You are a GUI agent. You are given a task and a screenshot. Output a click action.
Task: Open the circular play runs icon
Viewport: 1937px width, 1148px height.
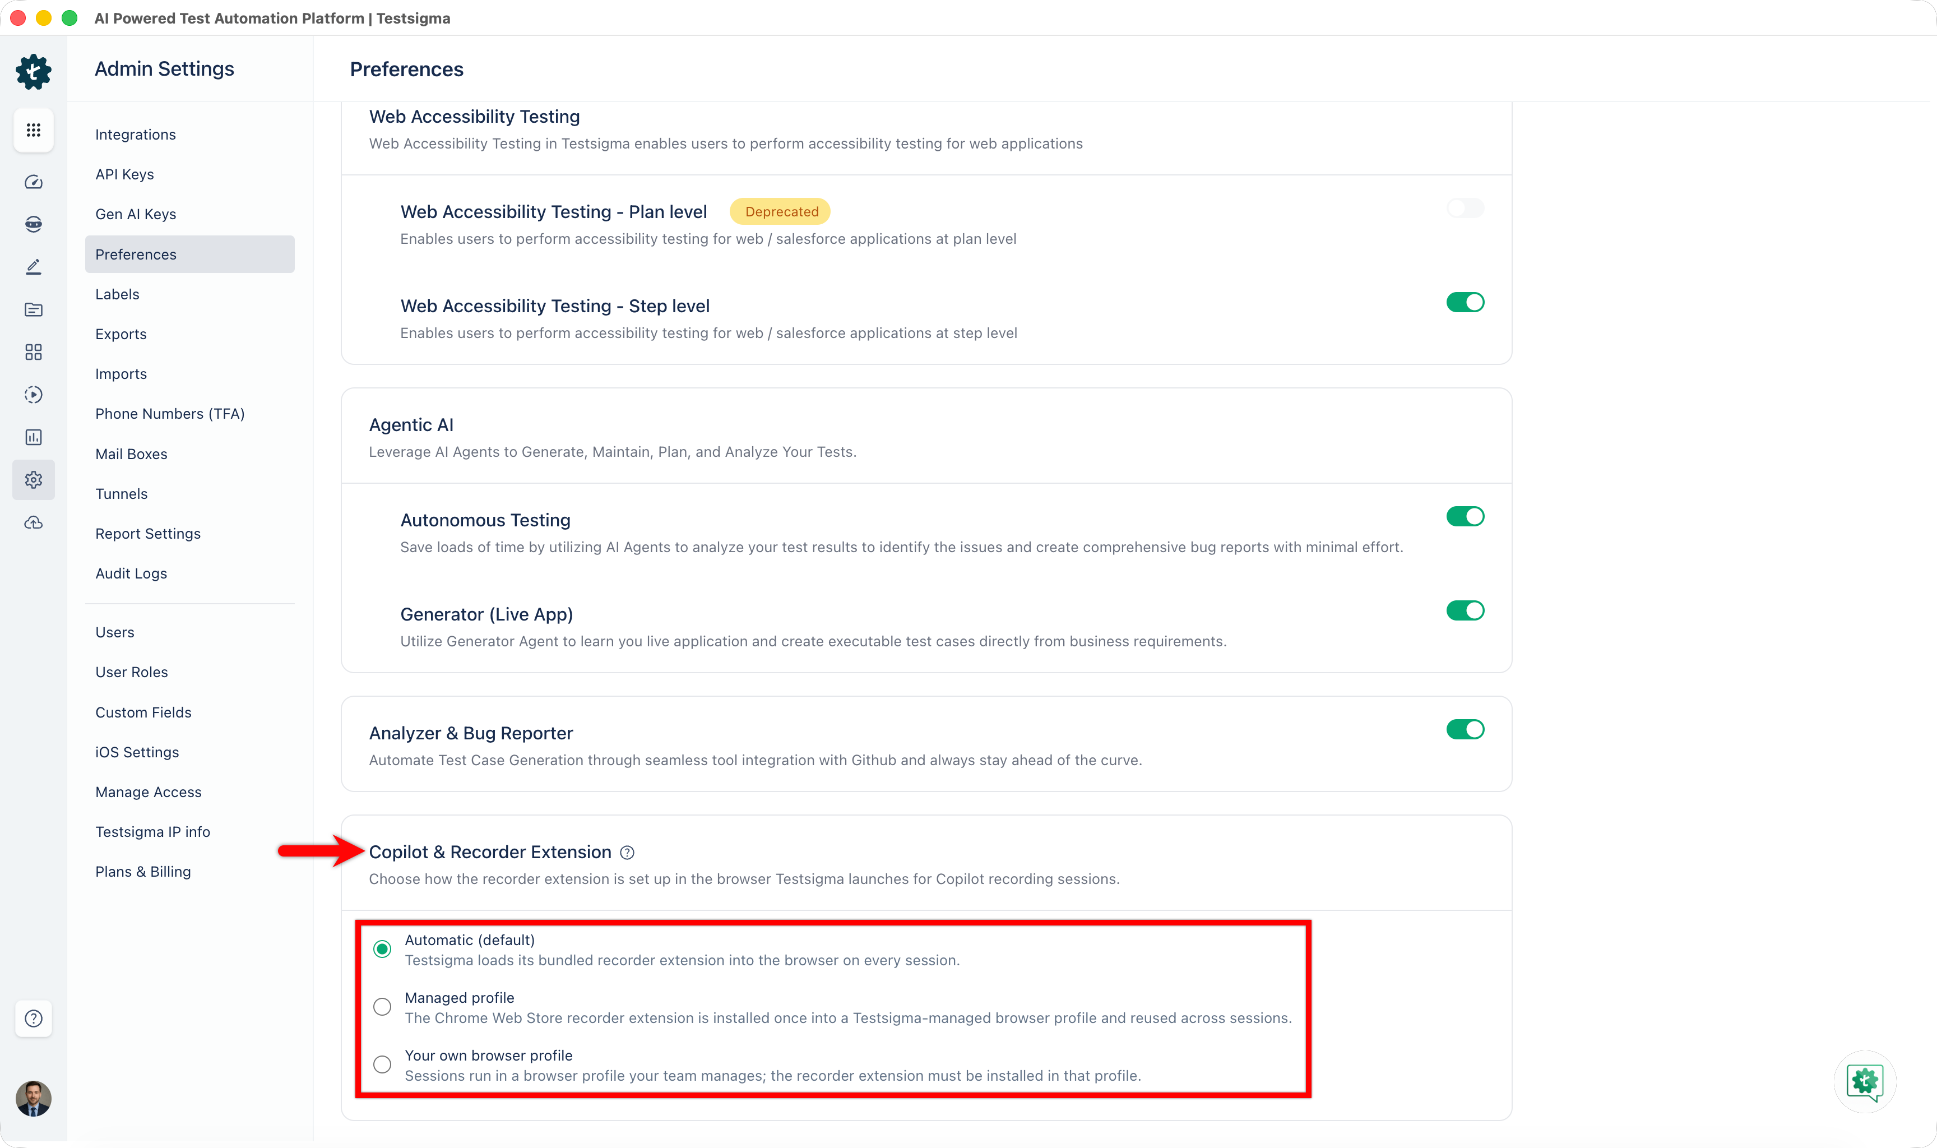coord(33,395)
